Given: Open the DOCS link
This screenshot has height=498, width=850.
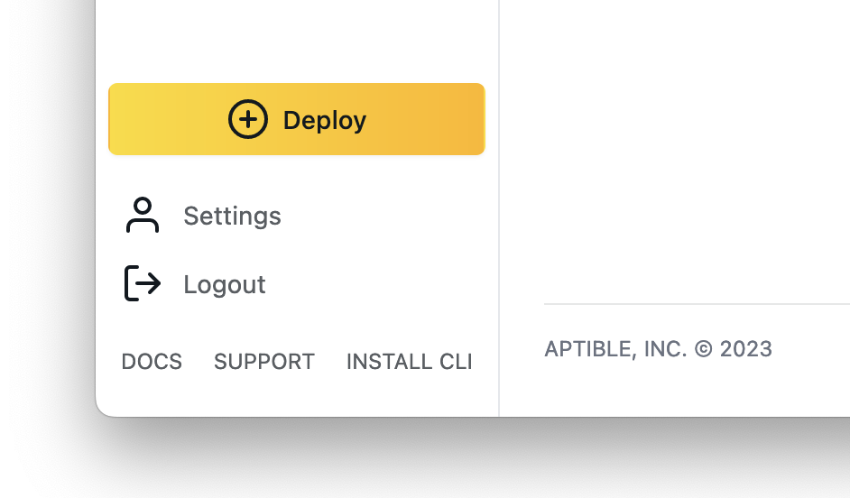Looking at the screenshot, I should point(152,362).
